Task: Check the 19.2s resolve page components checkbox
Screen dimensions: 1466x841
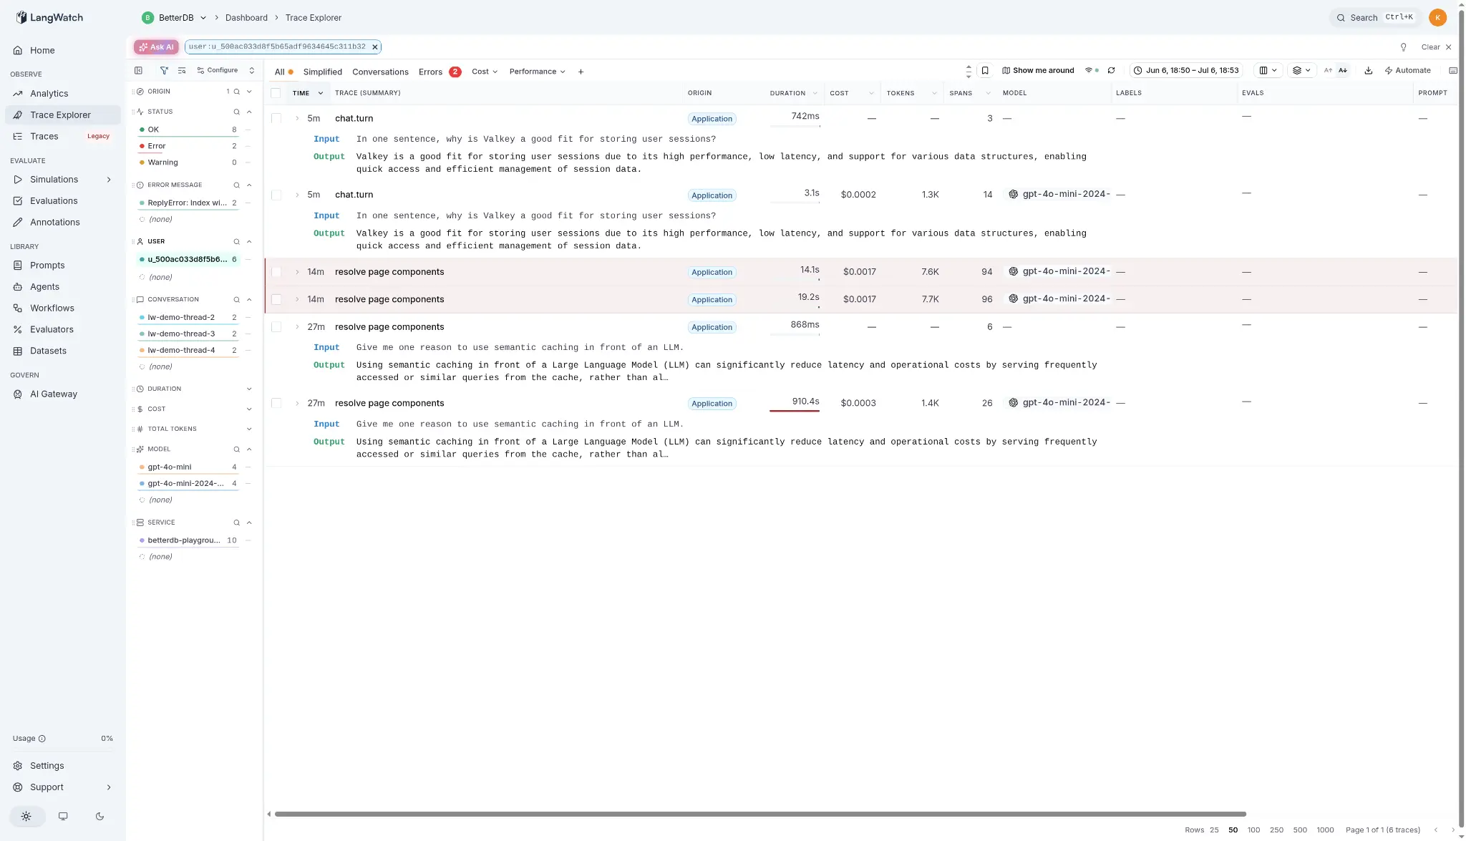Action: pyautogui.click(x=276, y=299)
